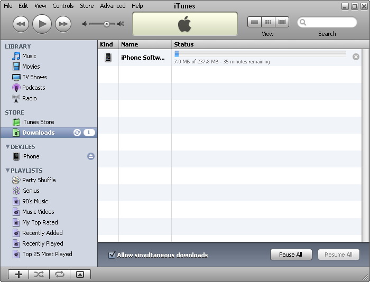Click the download progress bar
The height and width of the screenshot is (282, 370).
(260, 54)
